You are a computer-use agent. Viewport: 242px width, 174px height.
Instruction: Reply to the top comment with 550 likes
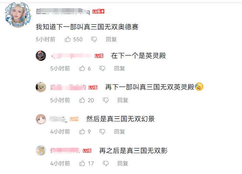click(x=111, y=39)
